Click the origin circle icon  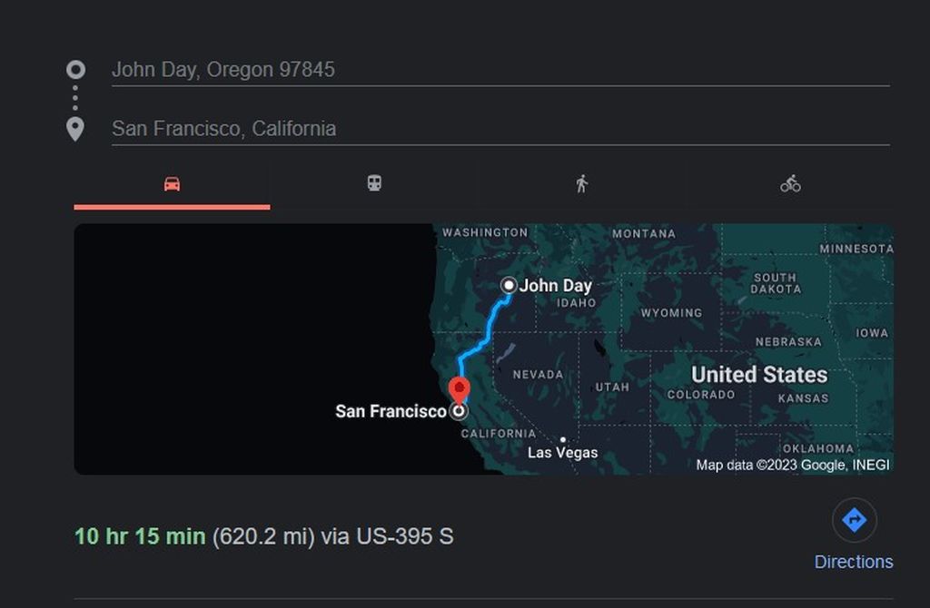pos(75,70)
